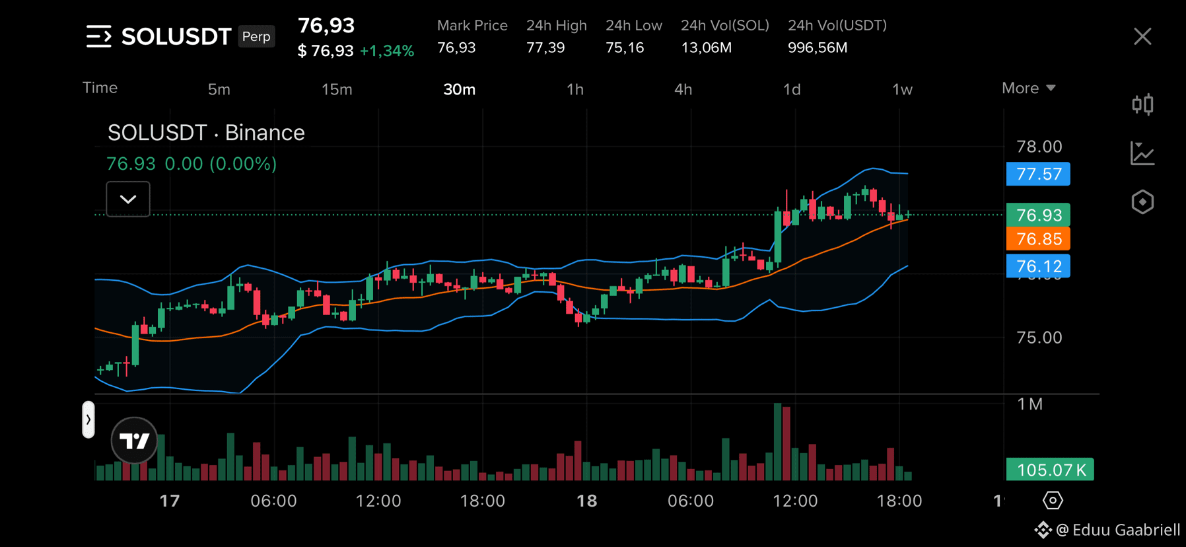
Task: Click the 105.07 K volume label
Action: 1050,470
